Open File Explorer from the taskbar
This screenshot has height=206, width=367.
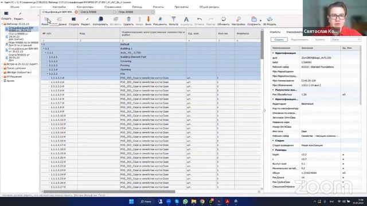click(x=194, y=201)
